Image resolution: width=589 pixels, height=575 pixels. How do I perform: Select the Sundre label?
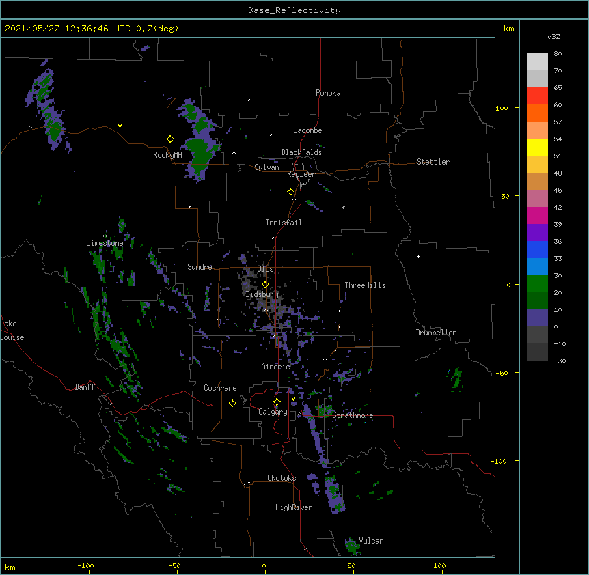tap(200, 267)
